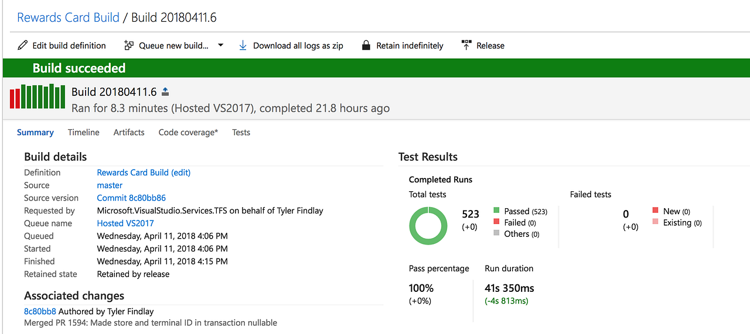Open the Artifacts tab
This screenshot has width=750, height=334.
[x=129, y=133]
